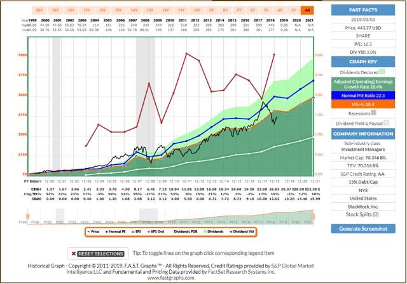Toggle the EPS Ovd legend item
The height and width of the screenshot is (284, 407).
[x=156, y=231]
